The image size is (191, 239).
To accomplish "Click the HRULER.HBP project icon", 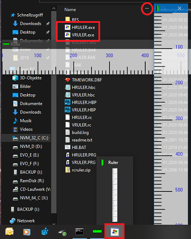I will [x=68, y=102].
